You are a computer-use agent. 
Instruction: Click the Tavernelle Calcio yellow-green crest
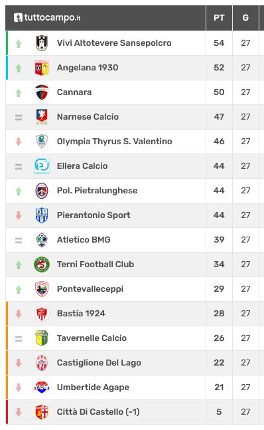point(42,338)
